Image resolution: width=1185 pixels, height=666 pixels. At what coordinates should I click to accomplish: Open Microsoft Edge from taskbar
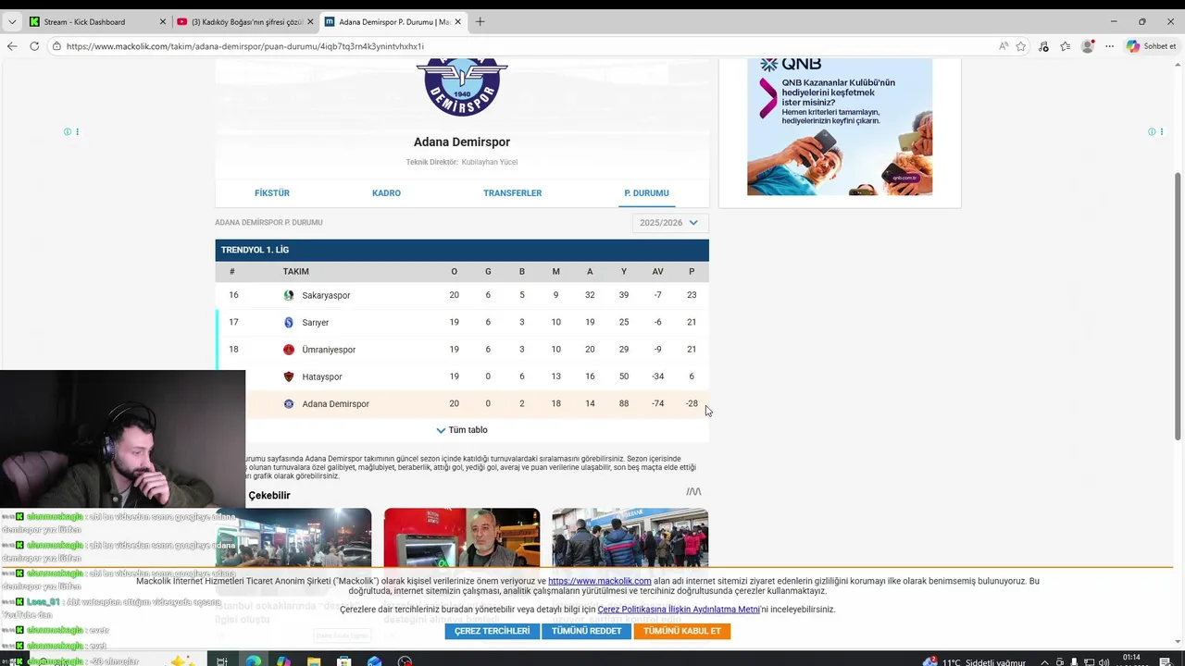(x=253, y=661)
